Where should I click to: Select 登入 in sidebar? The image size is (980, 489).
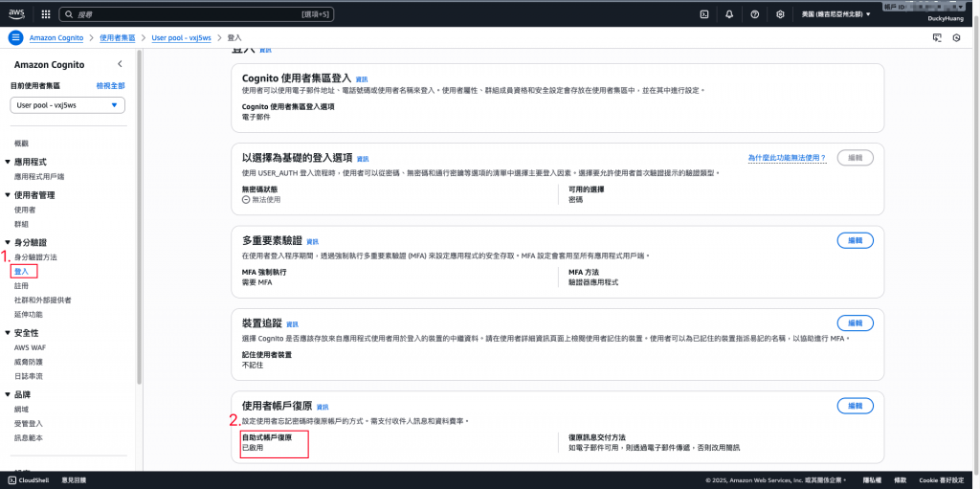click(21, 272)
